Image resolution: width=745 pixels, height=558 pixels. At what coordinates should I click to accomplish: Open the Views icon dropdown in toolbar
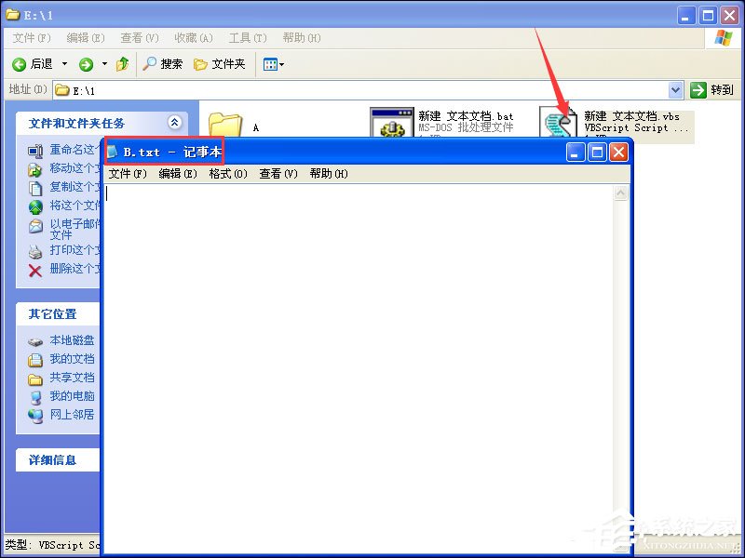274,64
